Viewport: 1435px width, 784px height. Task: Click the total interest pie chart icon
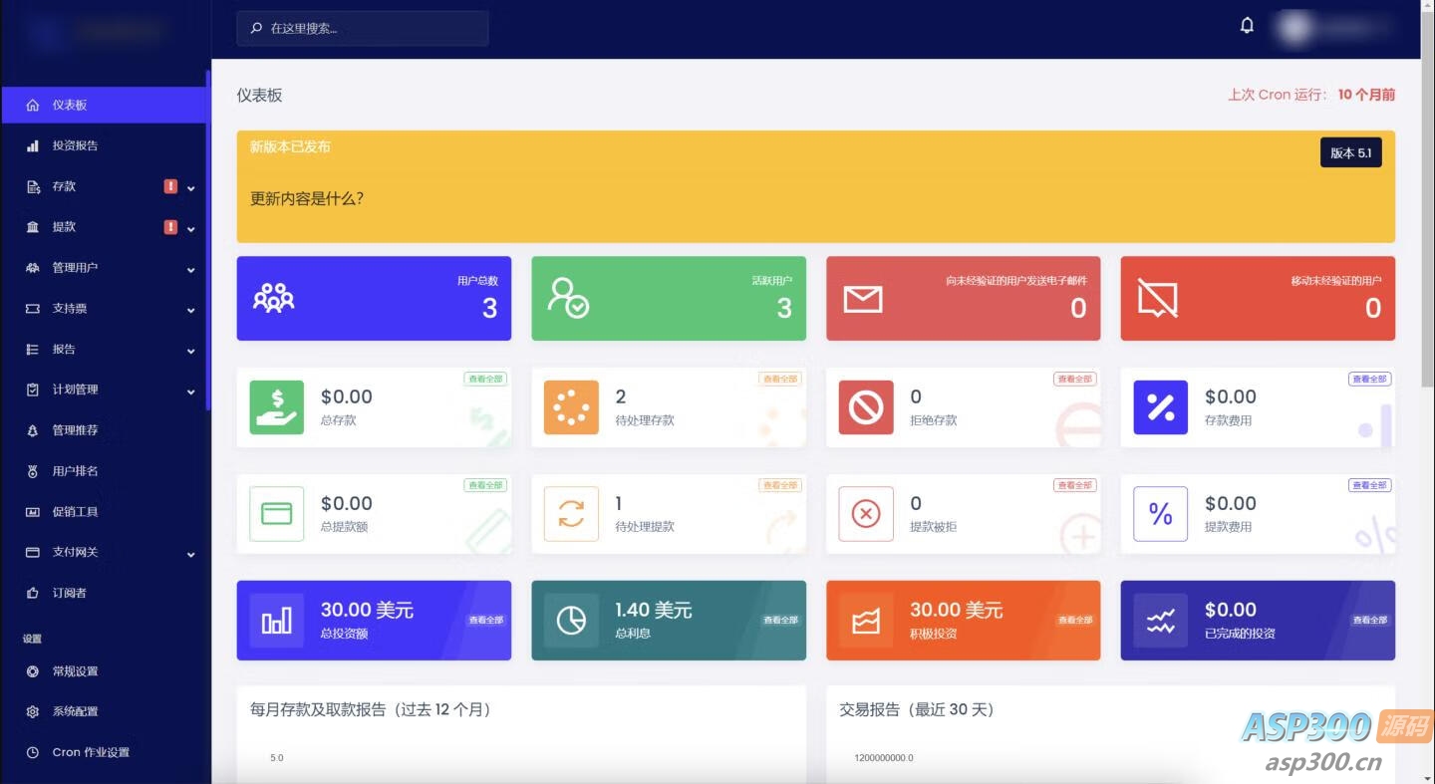click(571, 621)
